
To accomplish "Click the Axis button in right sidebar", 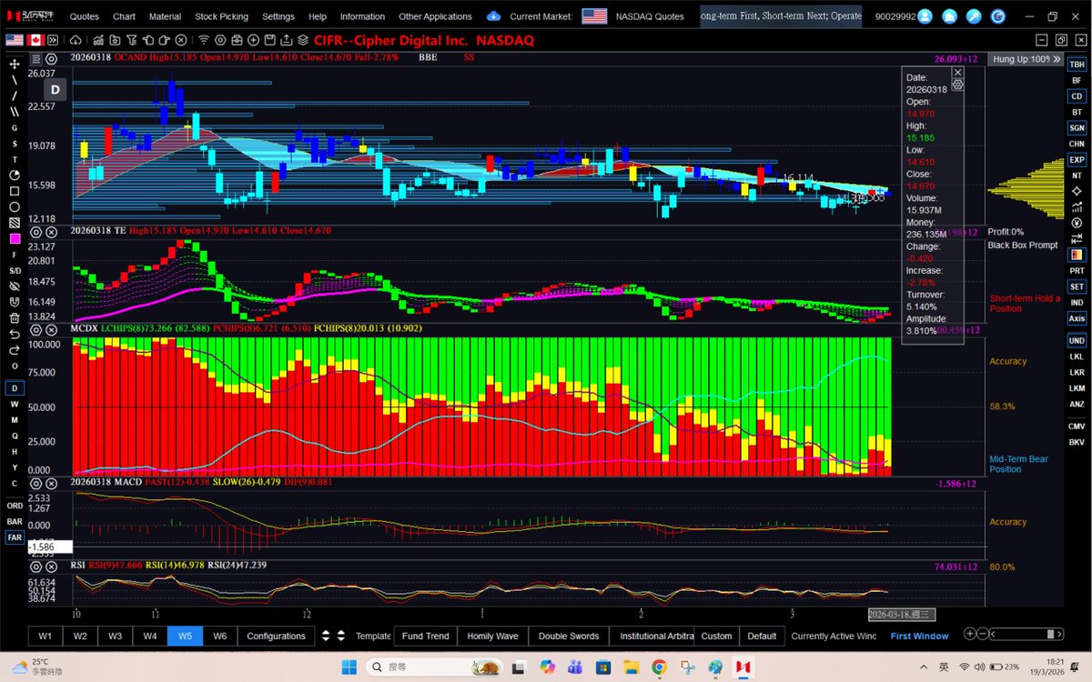I will [x=1077, y=318].
